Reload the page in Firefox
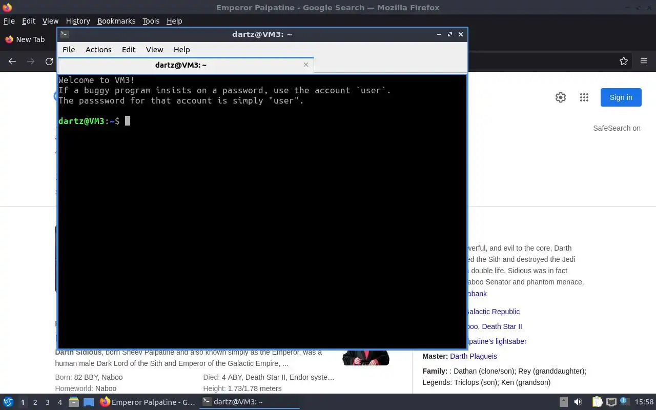This screenshot has height=410, width=656. (49, 61)
